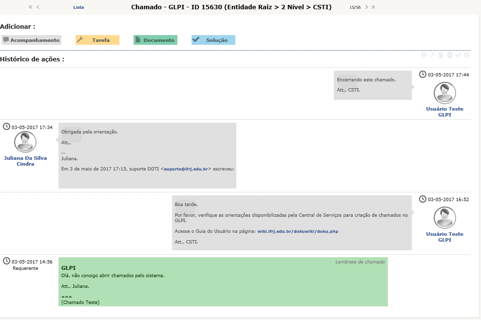Click the validation filter shield icon
This screenshot has height=320, width=481.
pos(449,55)
